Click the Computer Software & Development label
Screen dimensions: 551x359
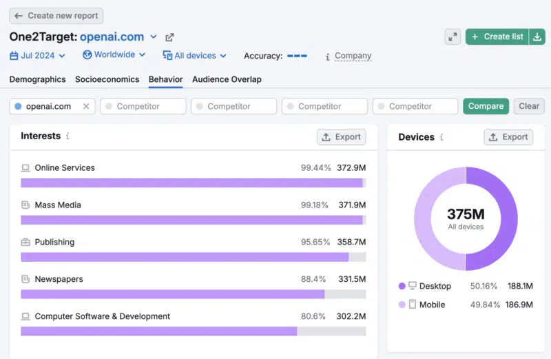coord(102,316)
